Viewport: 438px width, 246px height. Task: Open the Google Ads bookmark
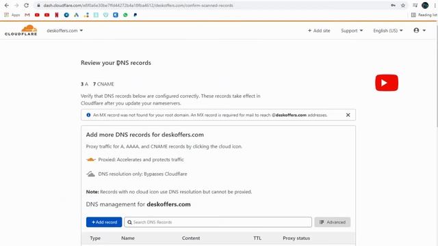[76, 15]
